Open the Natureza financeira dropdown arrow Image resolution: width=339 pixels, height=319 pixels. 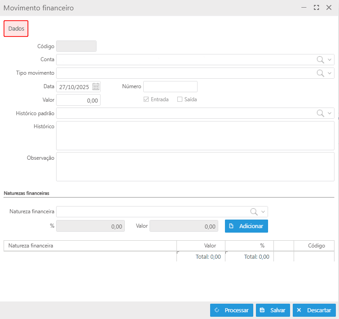(264, 212)
